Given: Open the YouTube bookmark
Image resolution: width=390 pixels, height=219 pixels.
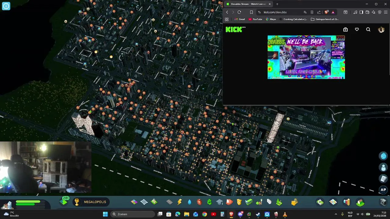Looking at the screenshot, I should (255, 19).
